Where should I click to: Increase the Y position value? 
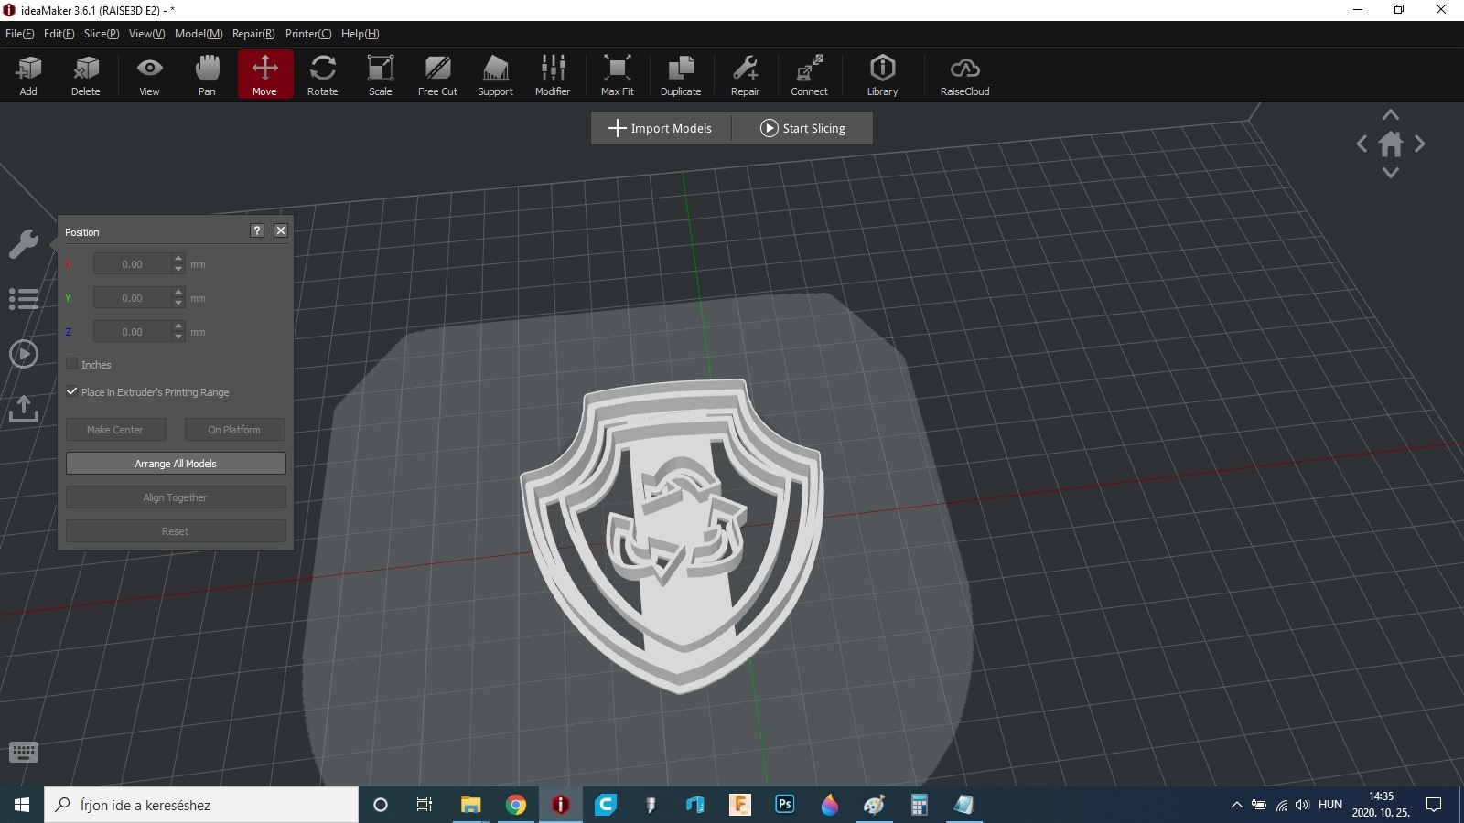tap(178, 293)
